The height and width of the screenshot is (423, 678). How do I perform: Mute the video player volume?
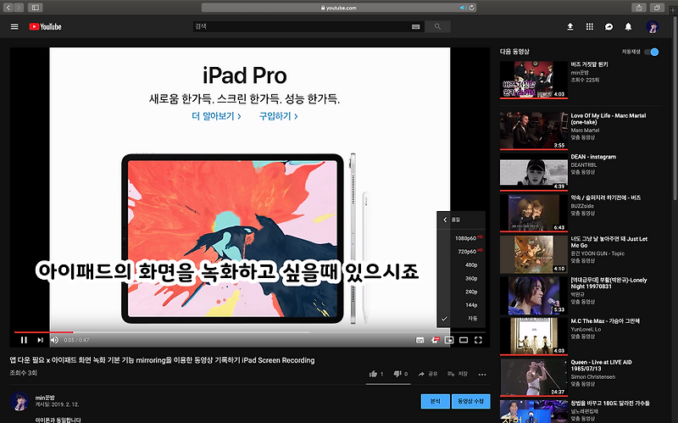coord(54,340)
